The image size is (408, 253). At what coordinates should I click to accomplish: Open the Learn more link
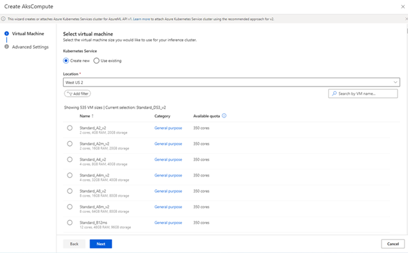pos(141,18)
